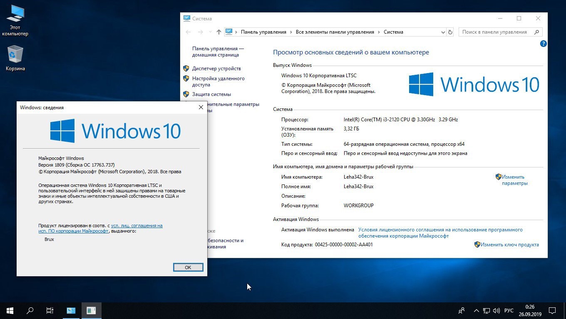Go forward in System window
The width and height of the screenshot is (566, 319).
point(201,32)
